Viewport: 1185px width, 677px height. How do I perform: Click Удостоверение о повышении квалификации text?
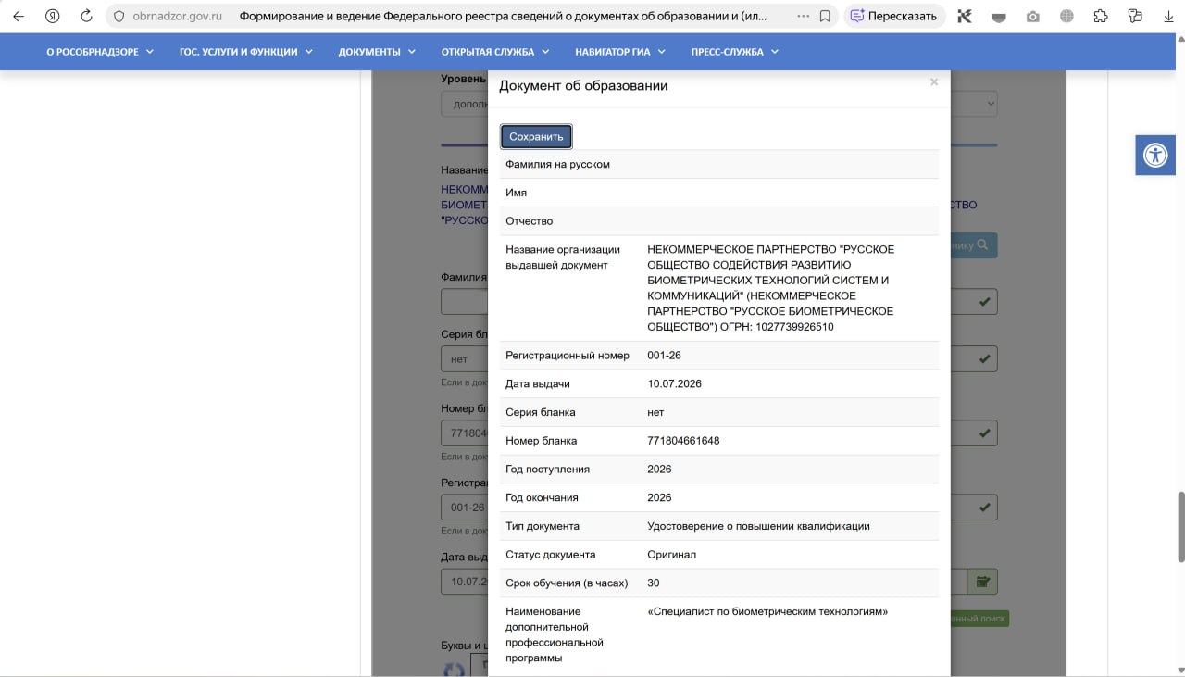tap(758, 526)
